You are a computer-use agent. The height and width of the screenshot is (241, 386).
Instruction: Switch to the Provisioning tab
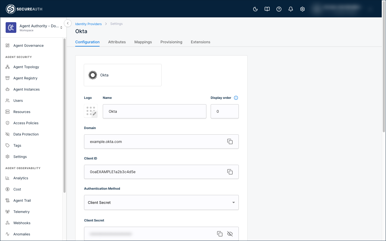pyautogui.click(x=171, y=42)
